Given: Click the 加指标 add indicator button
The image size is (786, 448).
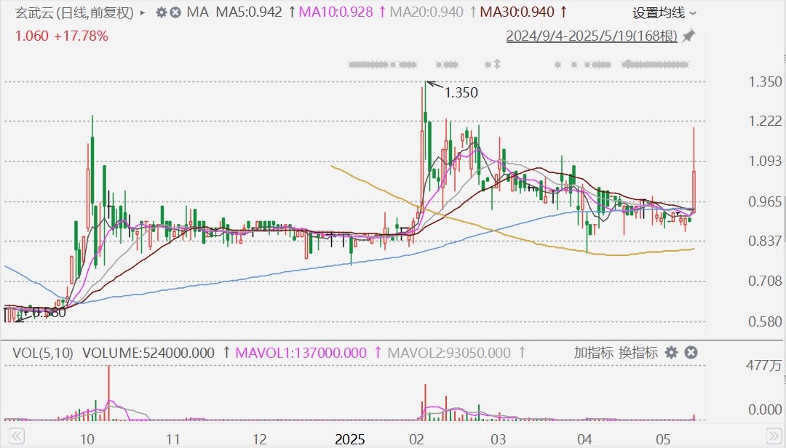Looking at the screenshot, I should [592, 353].
